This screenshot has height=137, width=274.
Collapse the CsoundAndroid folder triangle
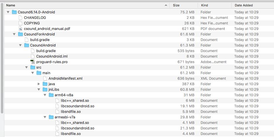[20, 45]
